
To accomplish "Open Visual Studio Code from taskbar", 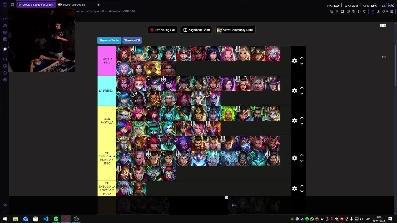I will (46, 219).
